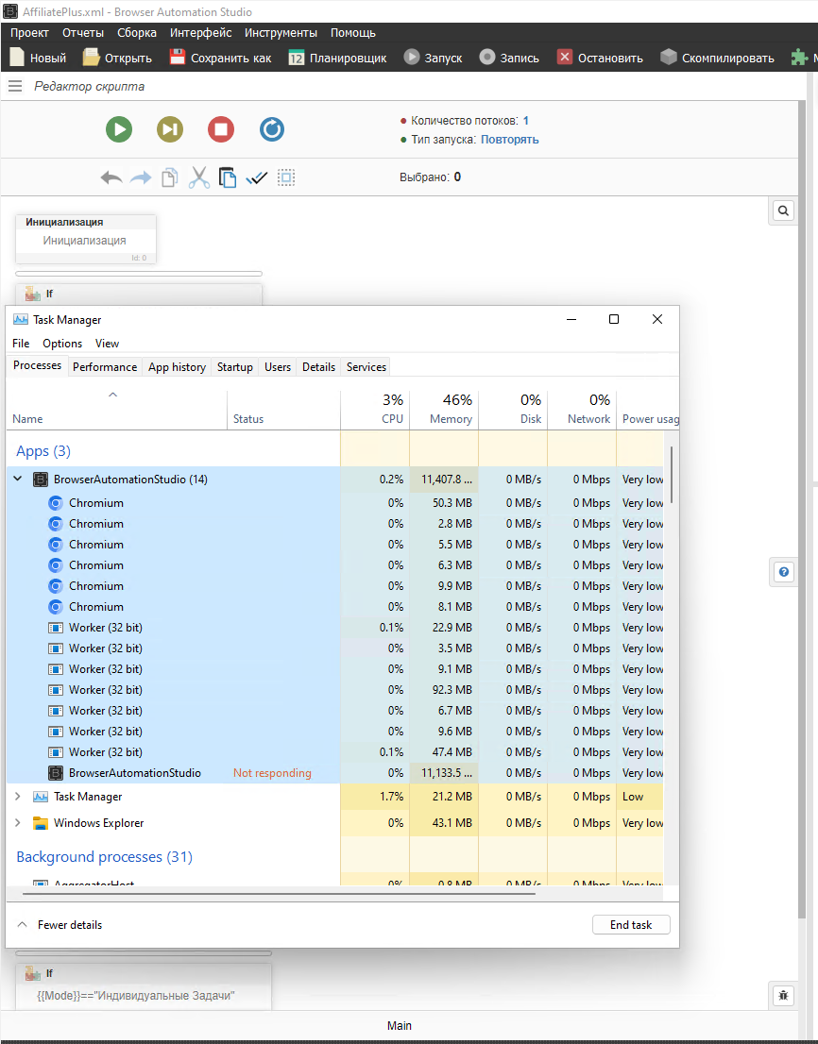Click the red stop script button
The width and height of the screenshot is (818, 1044).
click(221, 129)
